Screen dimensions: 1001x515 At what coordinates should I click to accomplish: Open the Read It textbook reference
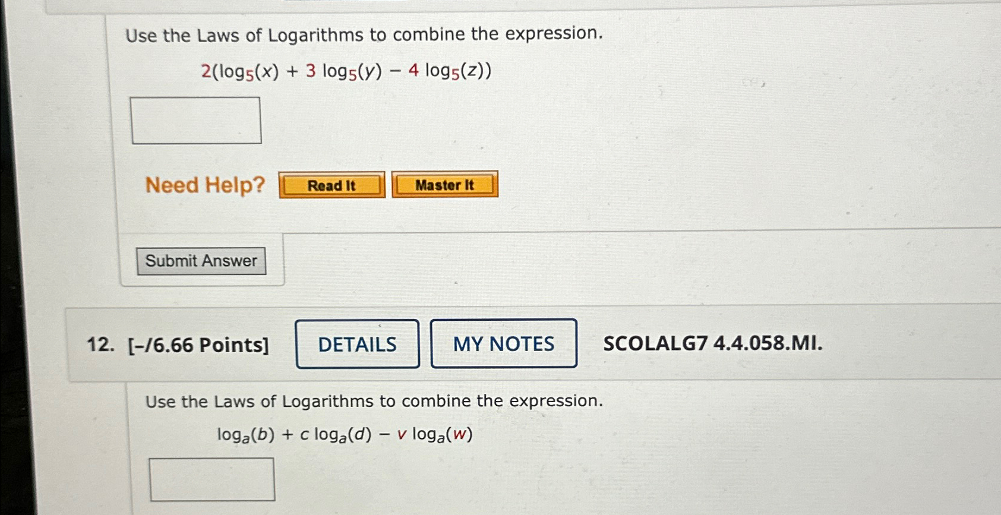[x=330, y=184]
